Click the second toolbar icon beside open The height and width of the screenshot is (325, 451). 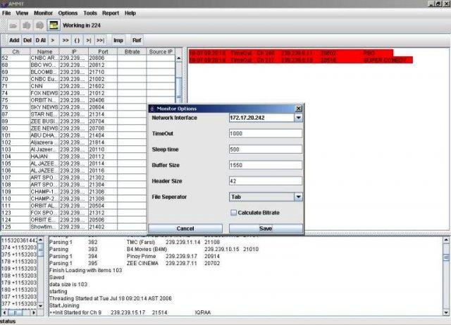pyautogui.click(x=27, y=25)
